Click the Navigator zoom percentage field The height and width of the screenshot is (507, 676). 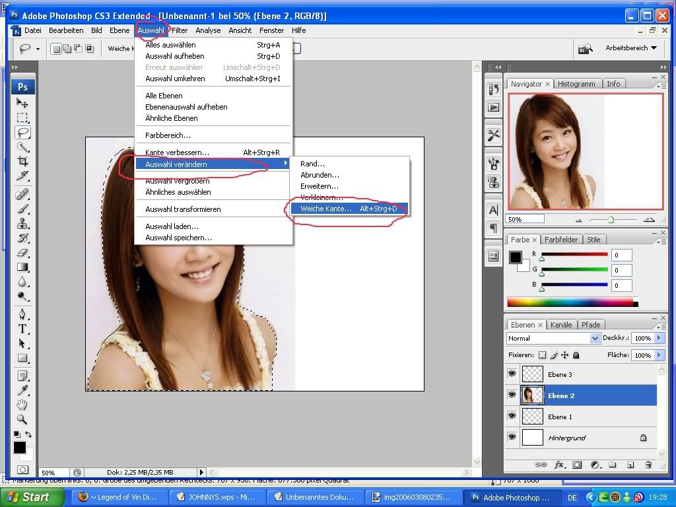click(x=525, y=219)
